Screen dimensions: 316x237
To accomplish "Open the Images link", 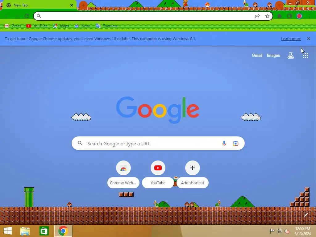I will pos(273,56).
